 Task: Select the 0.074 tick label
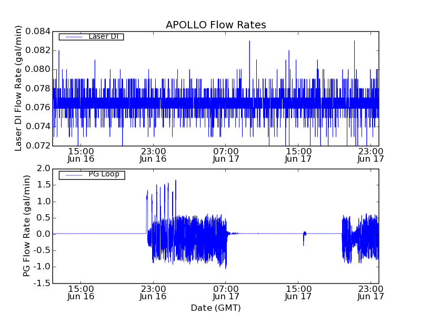pyautogui.click(x=38, y=127)
